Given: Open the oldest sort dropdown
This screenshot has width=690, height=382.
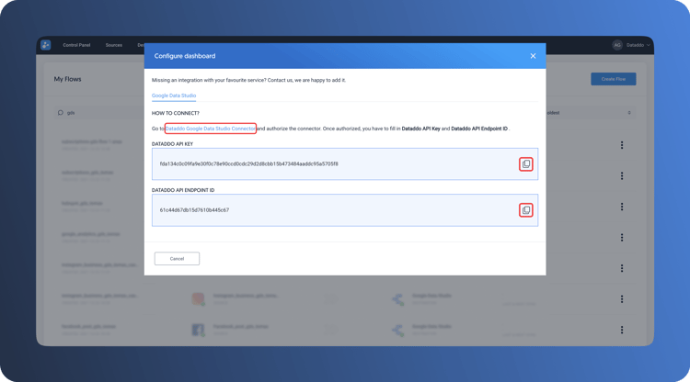Looking at the screenshot, I should pyautogui.click(x=590, y=113).
